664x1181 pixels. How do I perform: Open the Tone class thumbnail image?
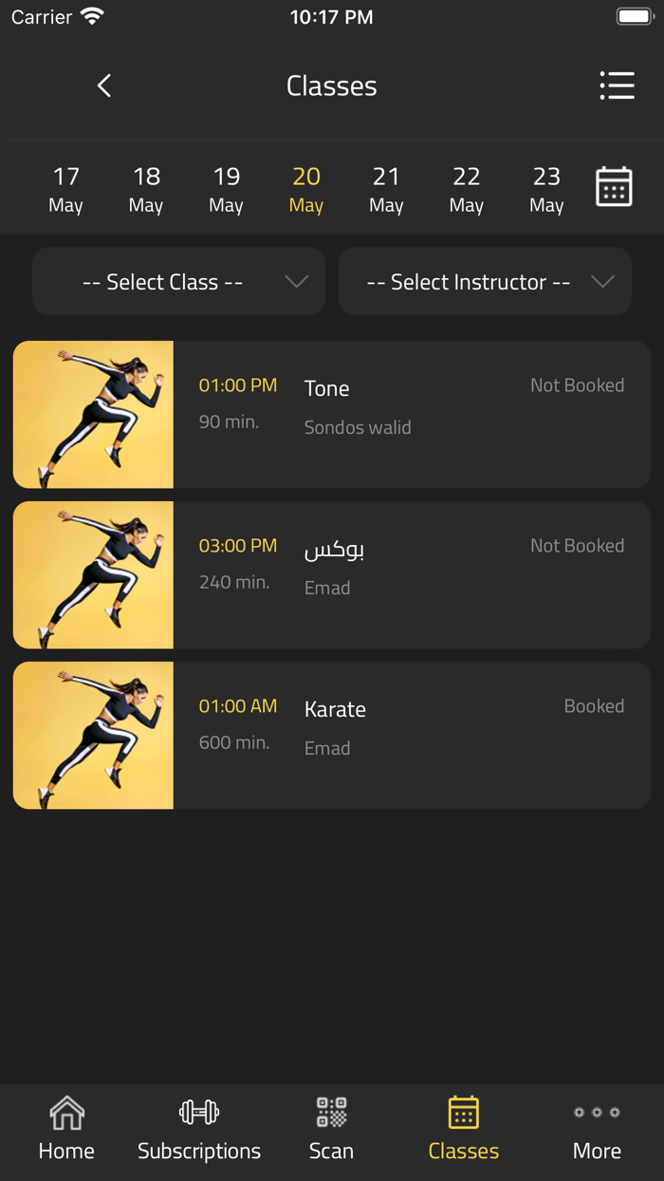click(x=94, y=415)
